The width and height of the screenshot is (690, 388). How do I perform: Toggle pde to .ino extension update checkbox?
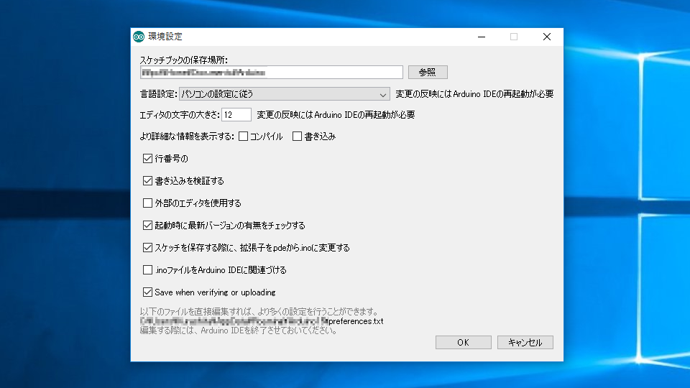coord(147,248)
